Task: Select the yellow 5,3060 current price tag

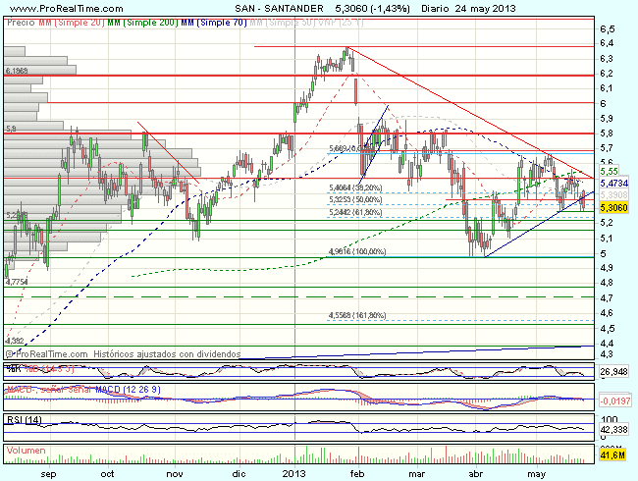Action: pyautogui.click(x=613, y=208)
